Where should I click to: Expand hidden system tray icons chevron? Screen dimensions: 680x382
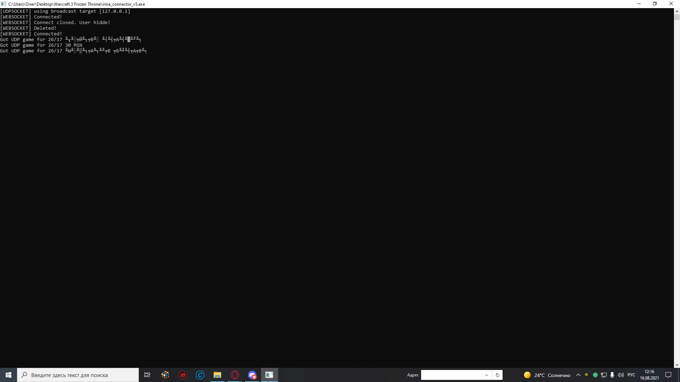click(578, 375)
